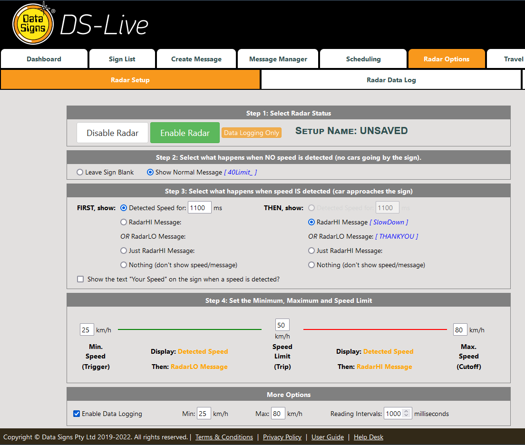Image resolution: width=525 pixels, height=445 pixels.
Task: Select the Leave Sign Blank option
Action: pos(80,172)
